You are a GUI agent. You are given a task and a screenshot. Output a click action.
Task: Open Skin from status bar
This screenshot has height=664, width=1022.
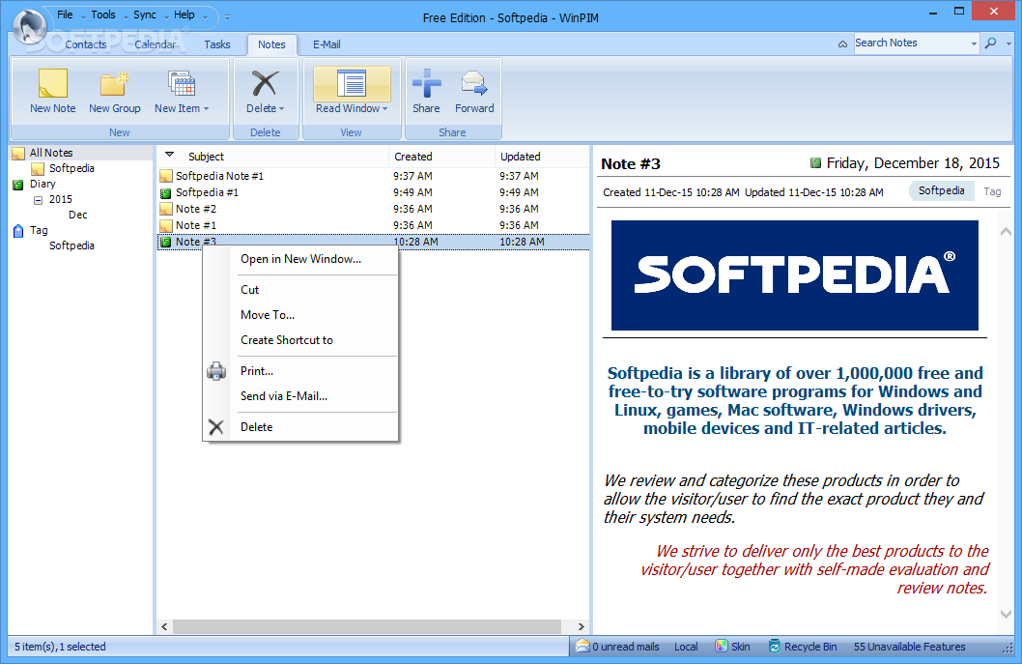click(x=732, y=647)
